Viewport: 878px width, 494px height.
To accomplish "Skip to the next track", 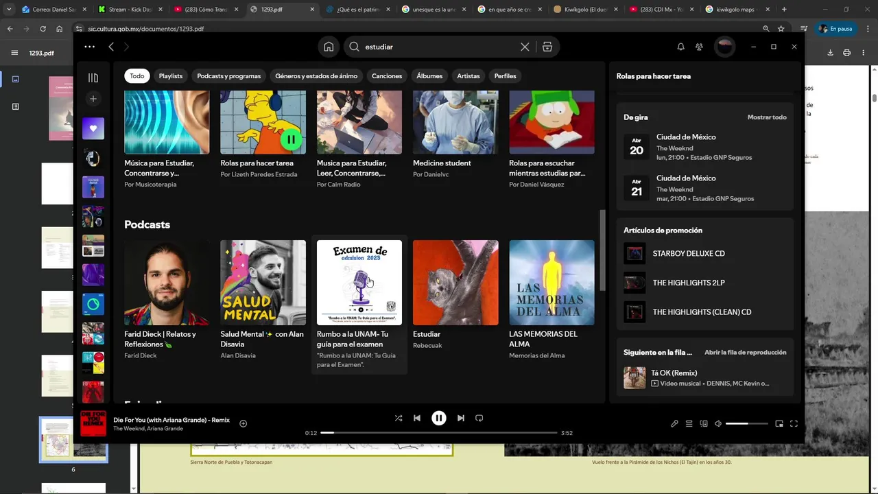I will (x=461, y=418).
